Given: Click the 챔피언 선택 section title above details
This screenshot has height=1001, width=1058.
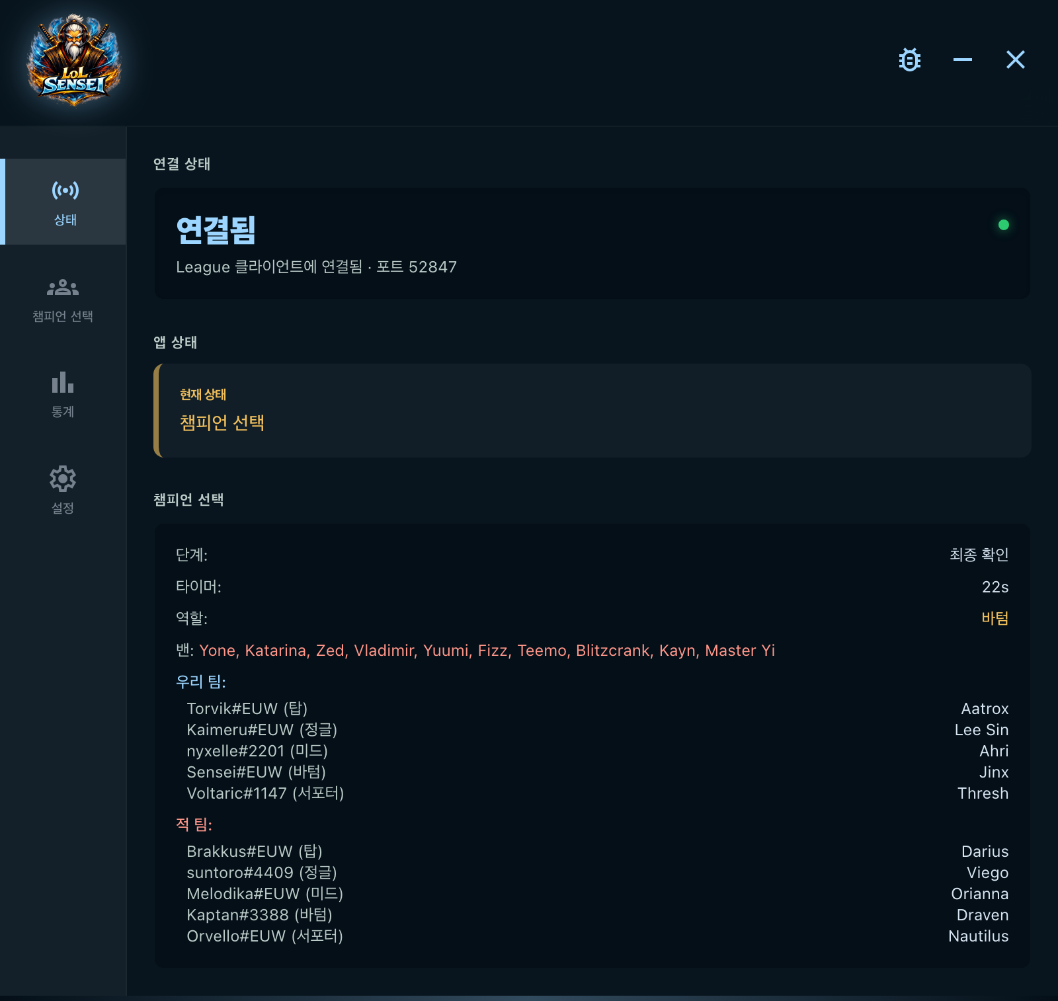Looking at the screenshot, I should [188, 499].
